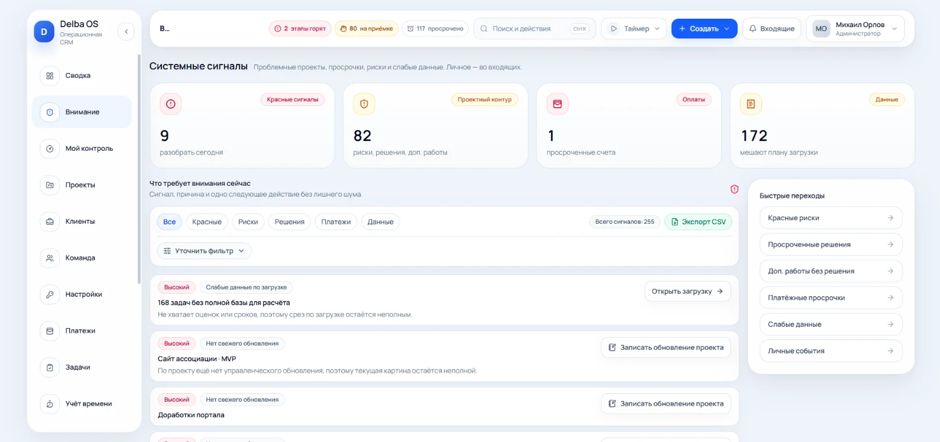This screenshot has width=940, height=442.
Task: Select the Решения filter tab
Action: (290, 222)
